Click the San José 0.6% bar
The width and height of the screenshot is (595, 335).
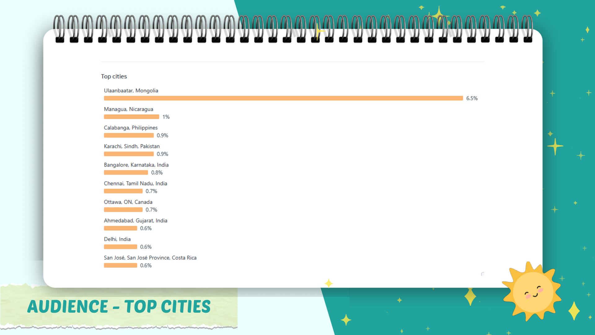pos(120,266)
